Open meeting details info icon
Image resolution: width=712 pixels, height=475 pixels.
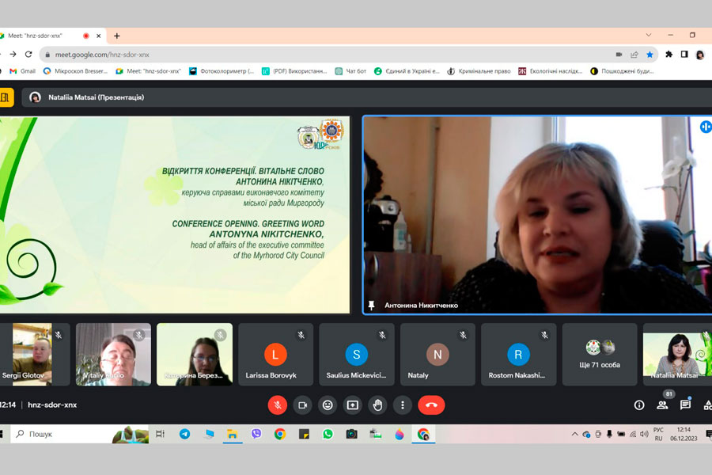(639, 405)
